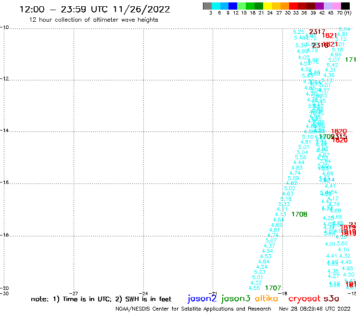Click the pure blue legend swatch above 12
Viewport: 356px width, 313px height.
click(x=233, y=6)
